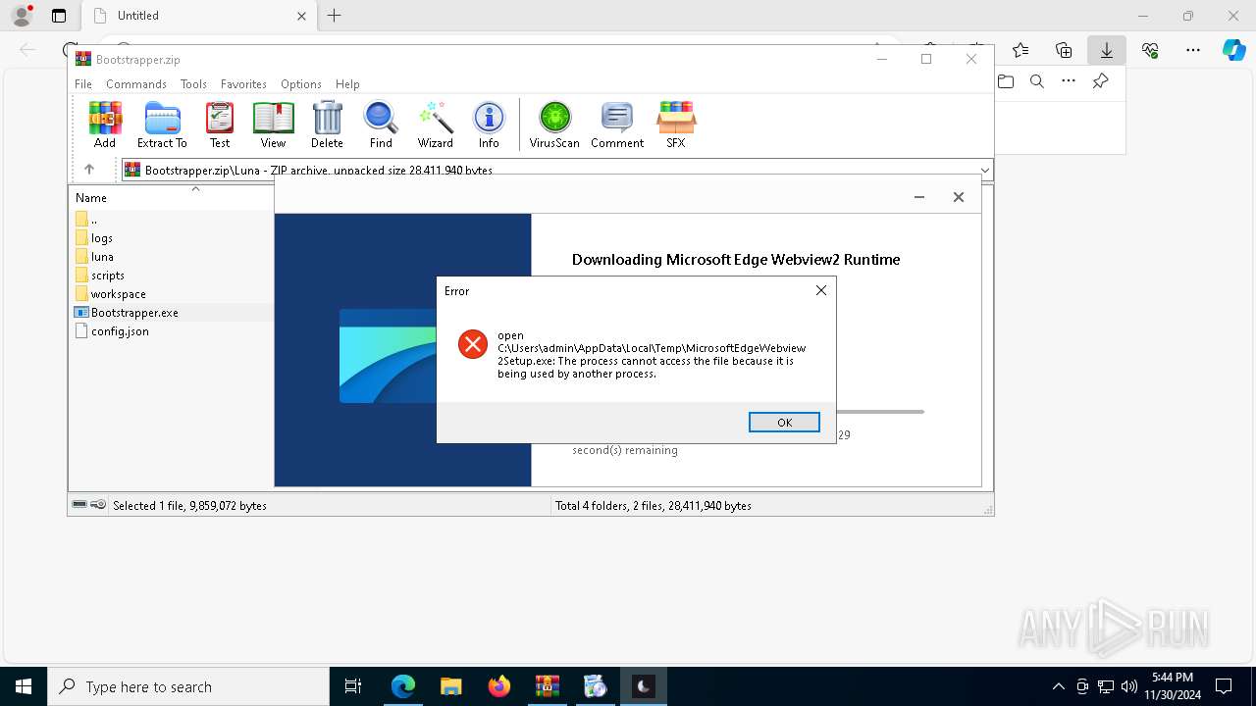The width and height of the screenshot is (1256, 706).
Task: Click the Extract To toolbar icon
Action: click(x=162, y=125)
